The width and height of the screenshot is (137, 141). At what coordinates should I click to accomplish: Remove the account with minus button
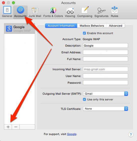point(16,127)
